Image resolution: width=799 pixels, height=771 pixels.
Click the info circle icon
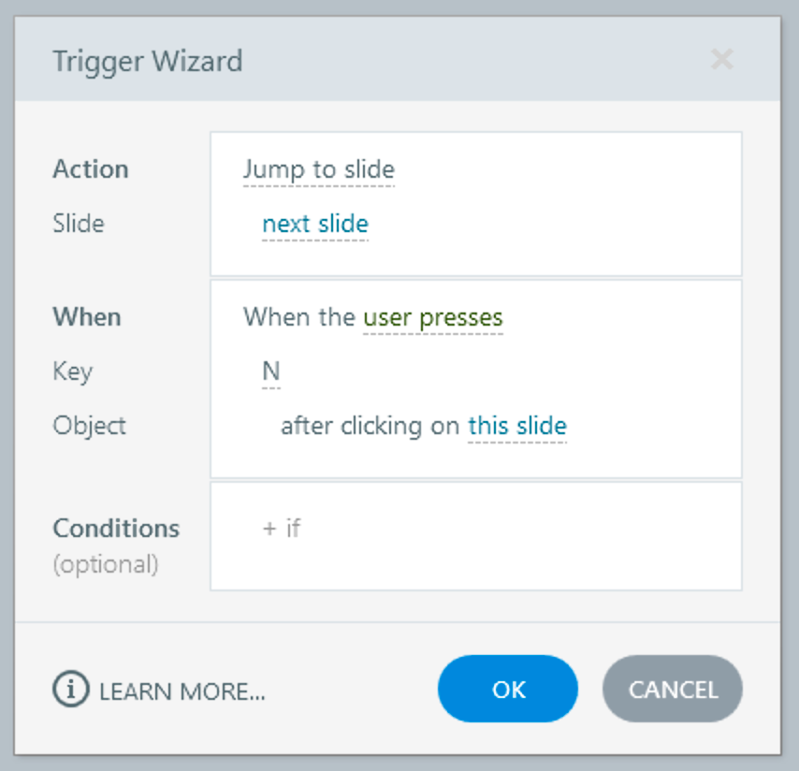click(x=69, y=691)
